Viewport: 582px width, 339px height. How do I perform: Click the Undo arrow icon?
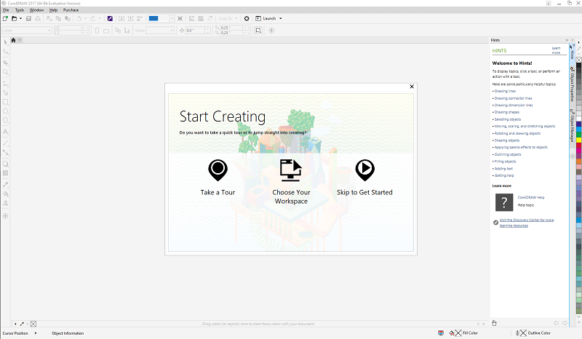79,18
